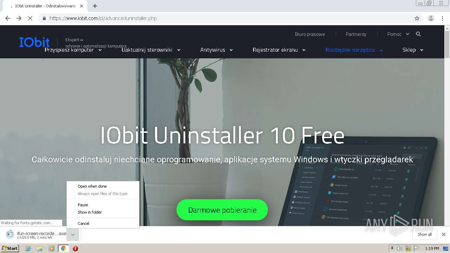The width and height of the screenshot is (450, 253).
Task: Open a new tab with plus button
Action: click(95, 6)
